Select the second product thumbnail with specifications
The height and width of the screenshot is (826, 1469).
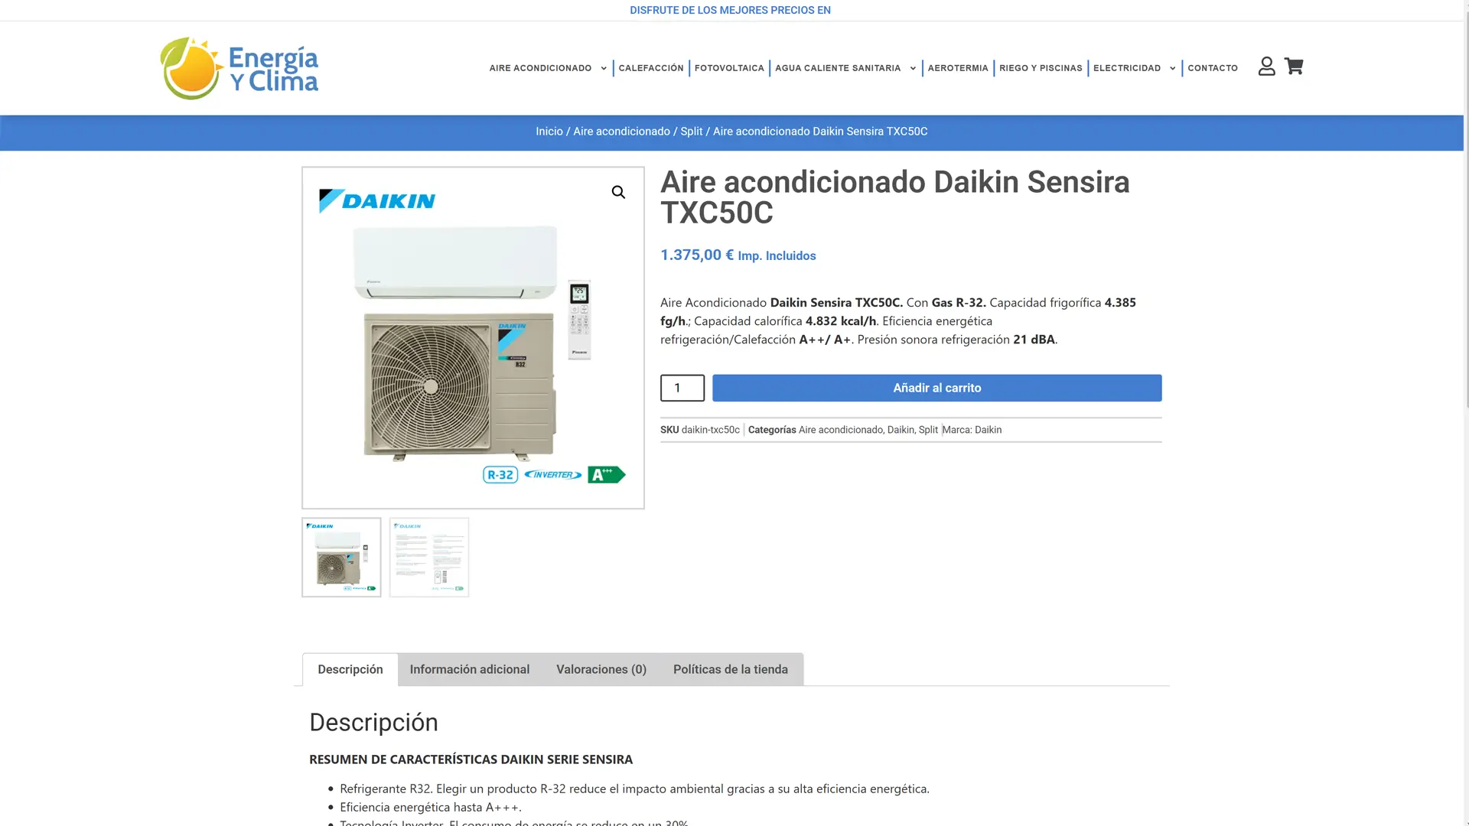coord(429,558)
